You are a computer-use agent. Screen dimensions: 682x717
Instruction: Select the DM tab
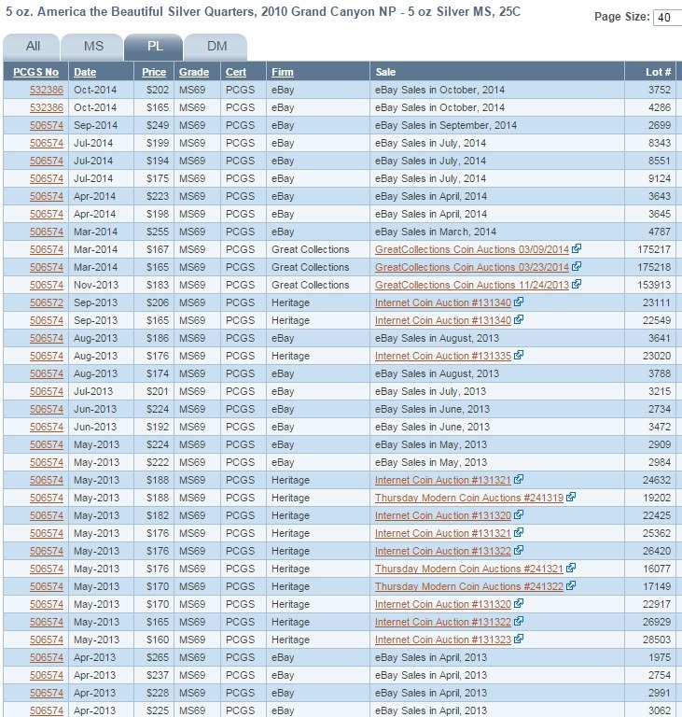(216, 47)
